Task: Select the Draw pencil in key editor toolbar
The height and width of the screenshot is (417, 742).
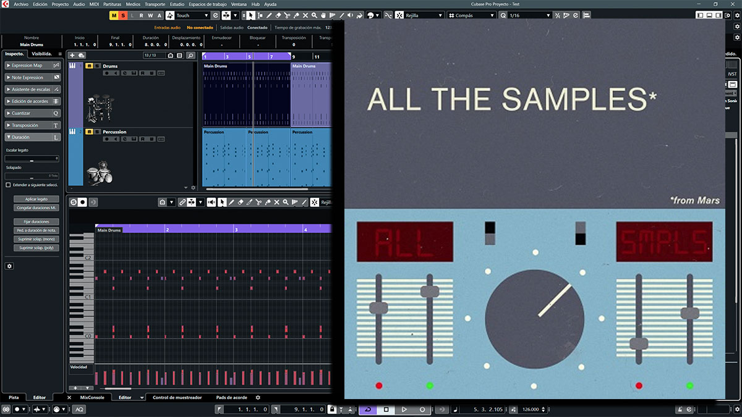Action: click(x=232, y=202)
